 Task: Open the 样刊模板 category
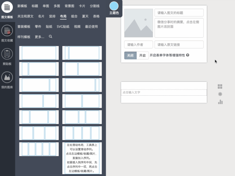pyautogui.click(x=24, y=37)
